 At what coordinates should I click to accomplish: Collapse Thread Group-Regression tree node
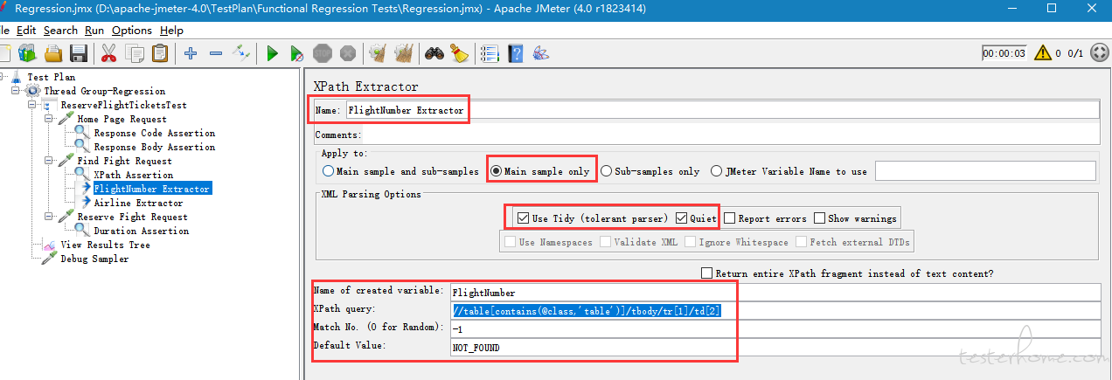coord(15,91)
